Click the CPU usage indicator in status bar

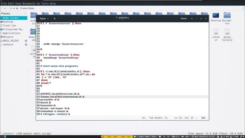[164, 136]
